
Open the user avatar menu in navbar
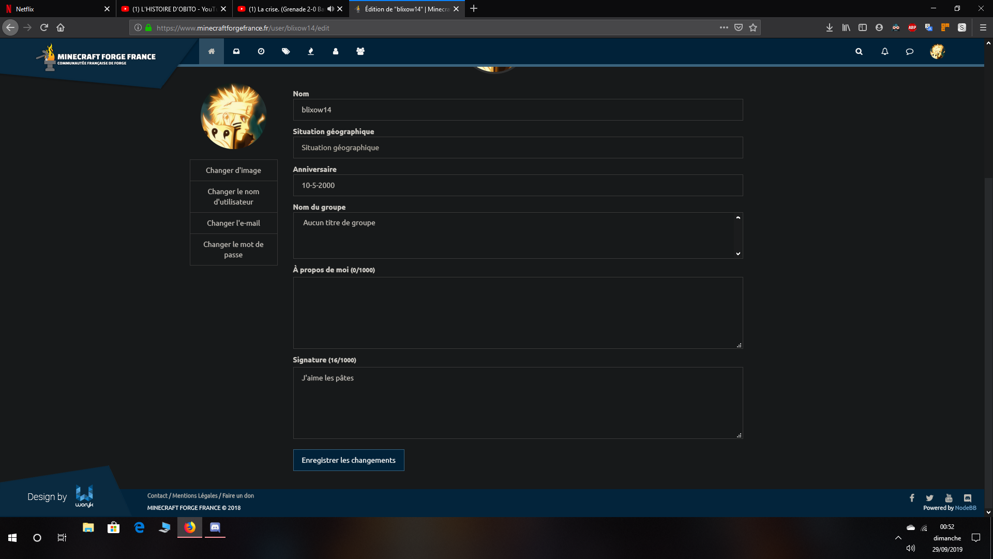[x=937, y=51]
